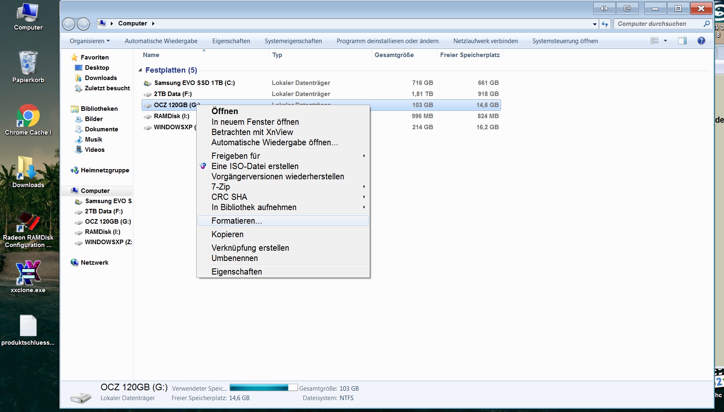Viewport: 724px width, 412px height.
Task: Click Netzlaufwerk verbinden toolbar button
Action: point(485,41)
